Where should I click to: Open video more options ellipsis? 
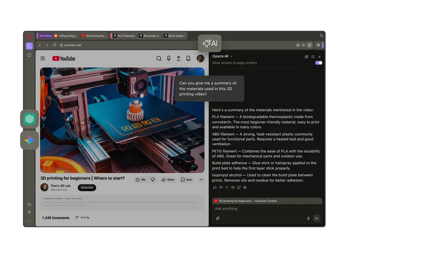point(201,180)
